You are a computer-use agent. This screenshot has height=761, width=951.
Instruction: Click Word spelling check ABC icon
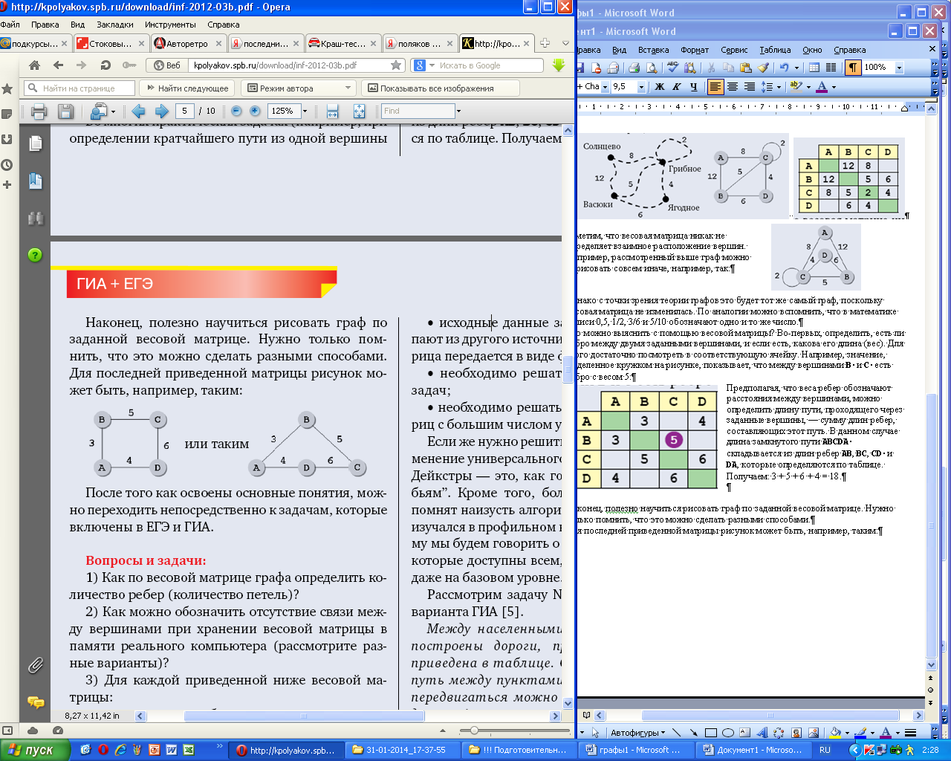click(x=672, y=67)
